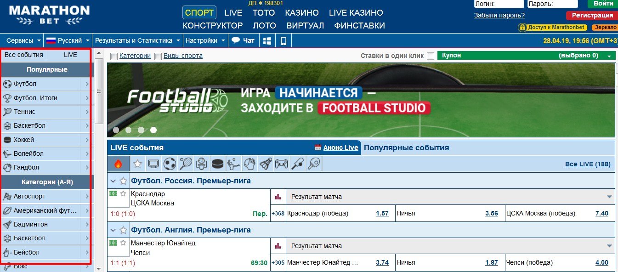Collapse the Футбол. Россия. Премьер-лига section
This screenshot has width=618, height=272.
(x=113, y=181)
